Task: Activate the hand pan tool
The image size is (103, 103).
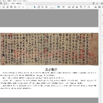Action: pos(38,7)
